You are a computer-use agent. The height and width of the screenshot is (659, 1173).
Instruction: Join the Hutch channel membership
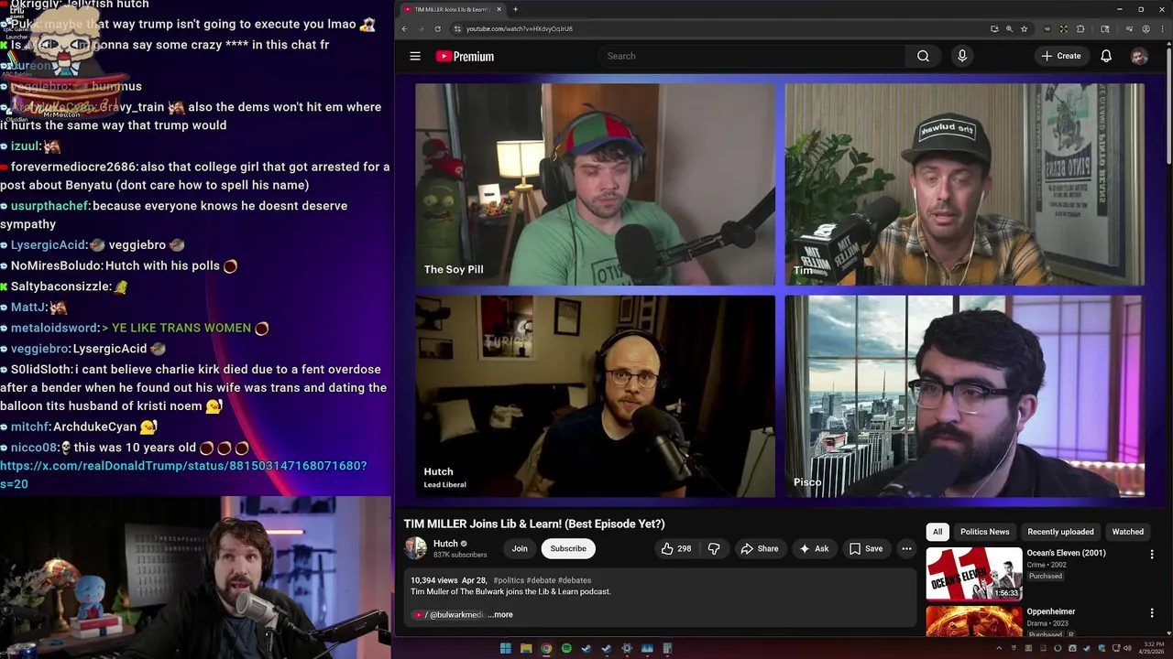(x=520, y=548)
